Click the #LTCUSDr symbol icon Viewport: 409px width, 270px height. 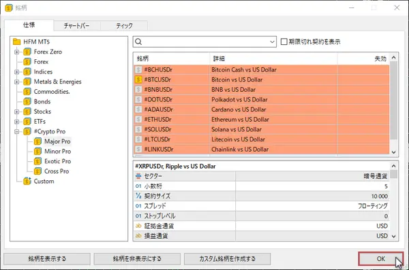click(138, 139)
